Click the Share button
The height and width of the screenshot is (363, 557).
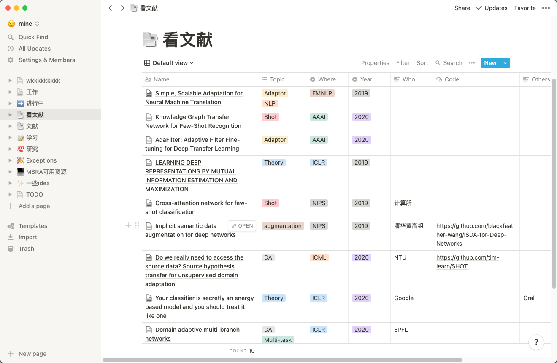(x=462, y=8)
